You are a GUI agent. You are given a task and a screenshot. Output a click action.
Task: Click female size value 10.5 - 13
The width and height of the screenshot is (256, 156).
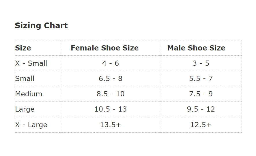pyautogui.click(x=111, y=109)
